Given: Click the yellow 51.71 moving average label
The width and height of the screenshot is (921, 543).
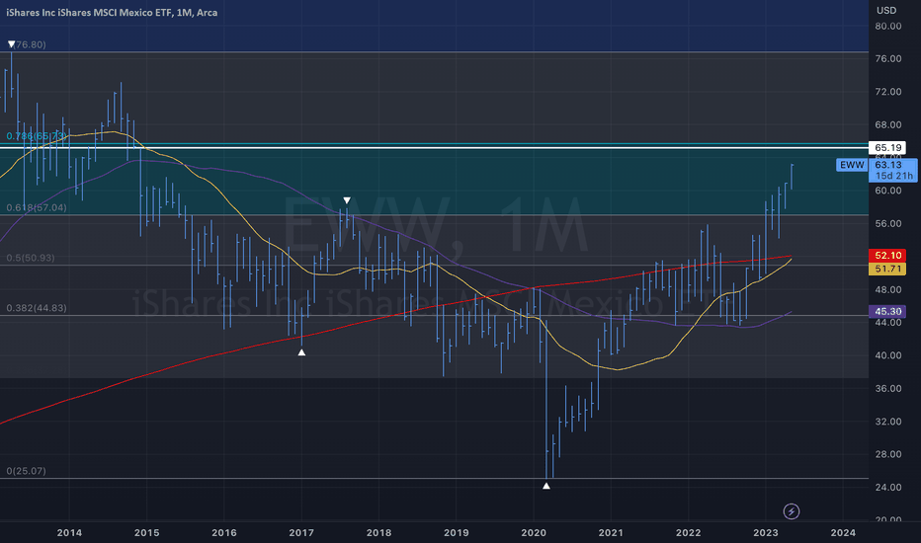Looking at the screenshot, I should 887,269.
